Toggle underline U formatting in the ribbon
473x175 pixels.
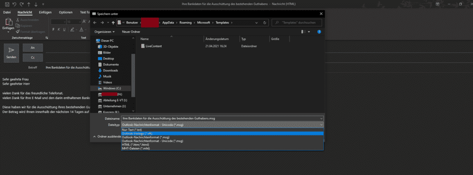(x=64, y=29)
